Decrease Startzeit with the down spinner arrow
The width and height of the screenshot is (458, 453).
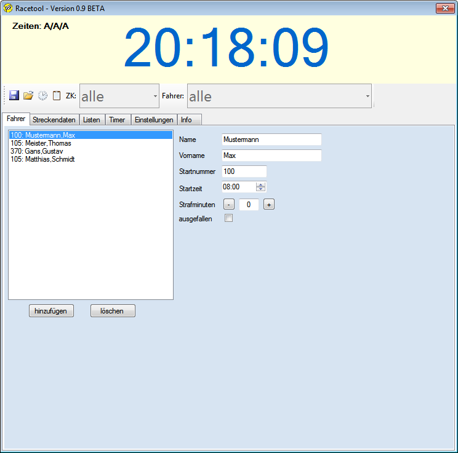point(261,189)
